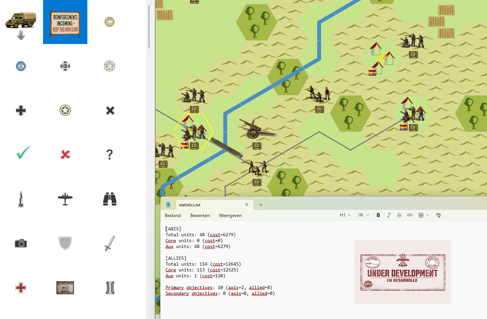Click the "Core units: 0 (cost=0)" line
This screenshot has width=487, height=319.
point(194,240)
